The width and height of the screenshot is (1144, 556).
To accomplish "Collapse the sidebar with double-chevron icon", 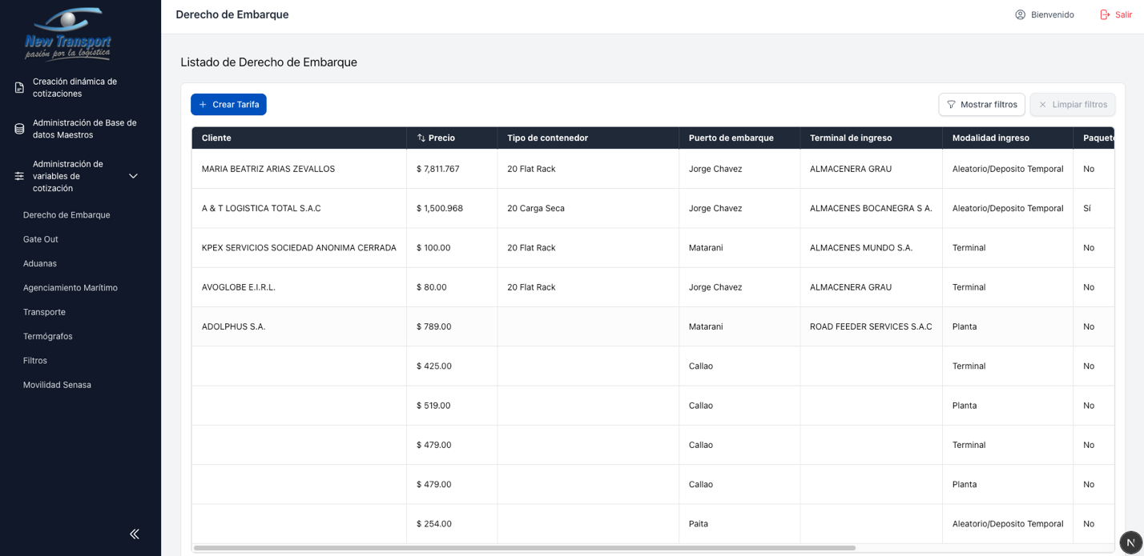I will pyautogui.click(x=134, y=534).
